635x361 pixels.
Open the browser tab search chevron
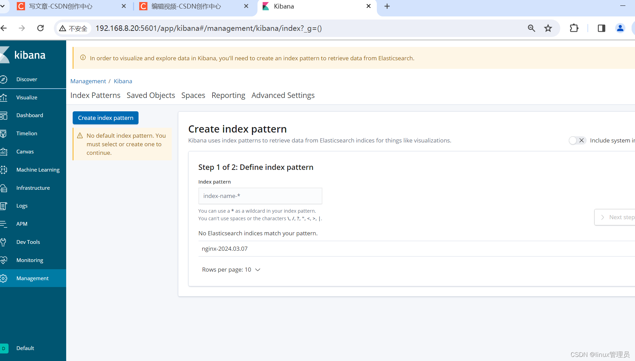pos(3,6)
